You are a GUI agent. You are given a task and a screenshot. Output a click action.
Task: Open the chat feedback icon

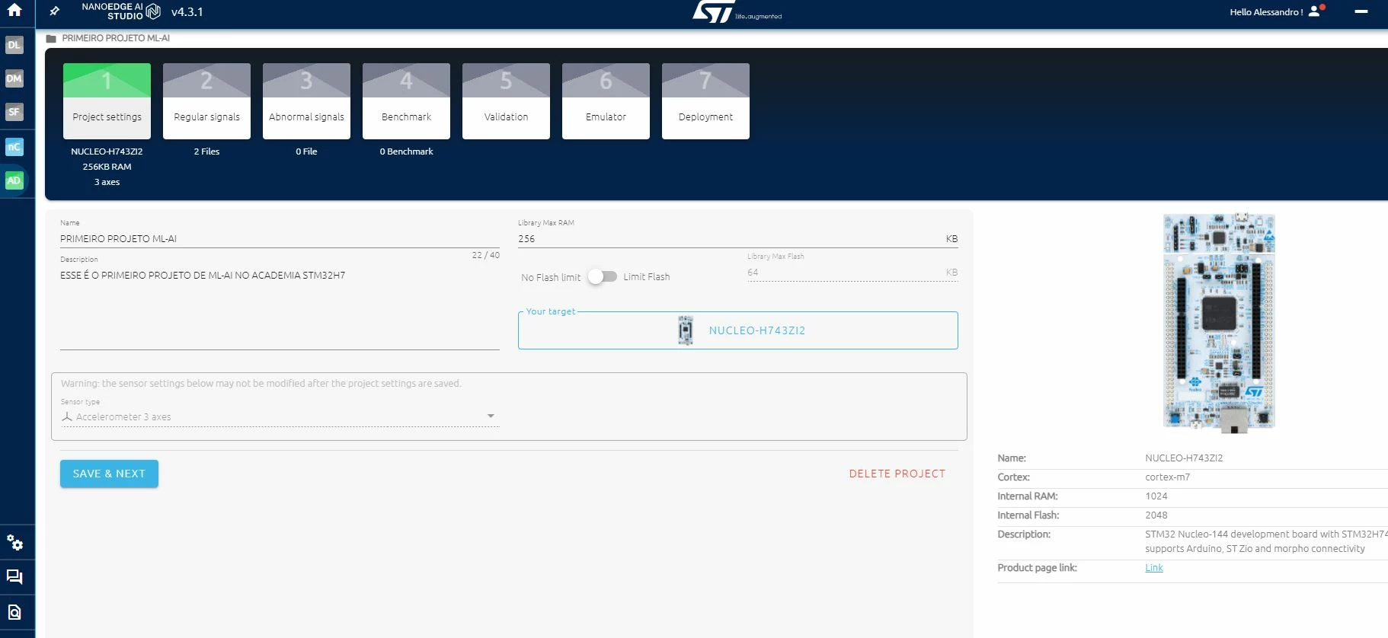coord(14,577)
